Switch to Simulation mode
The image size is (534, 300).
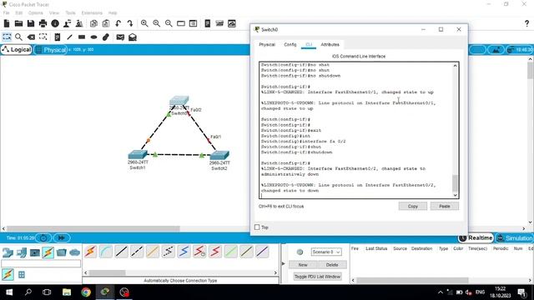point(514,237)
